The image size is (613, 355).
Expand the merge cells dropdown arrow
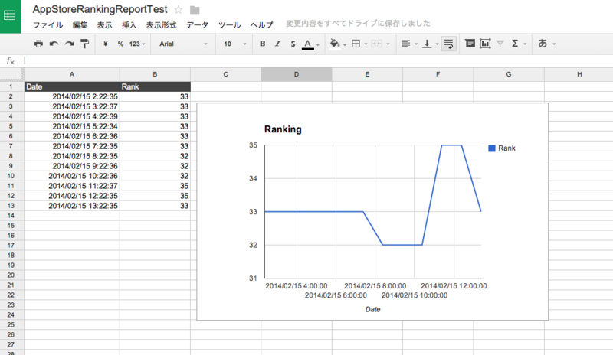pos(388,44)
